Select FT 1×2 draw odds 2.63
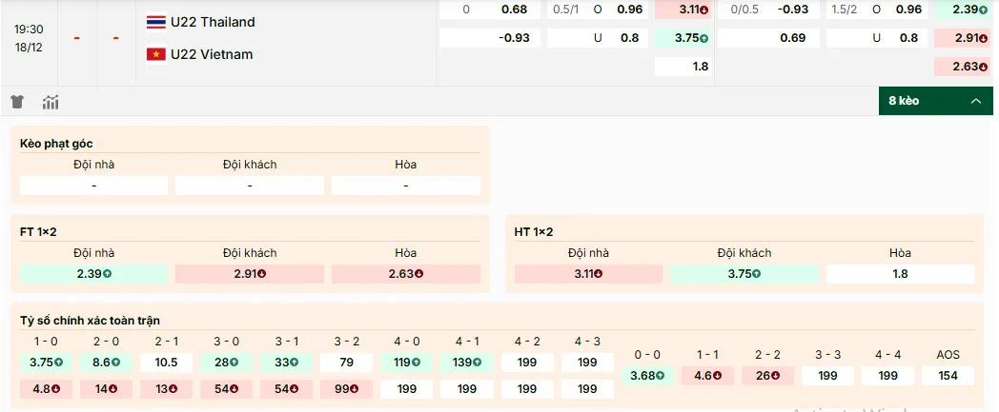The height and width of the screenshot is (412, 999). coord(405,274)
